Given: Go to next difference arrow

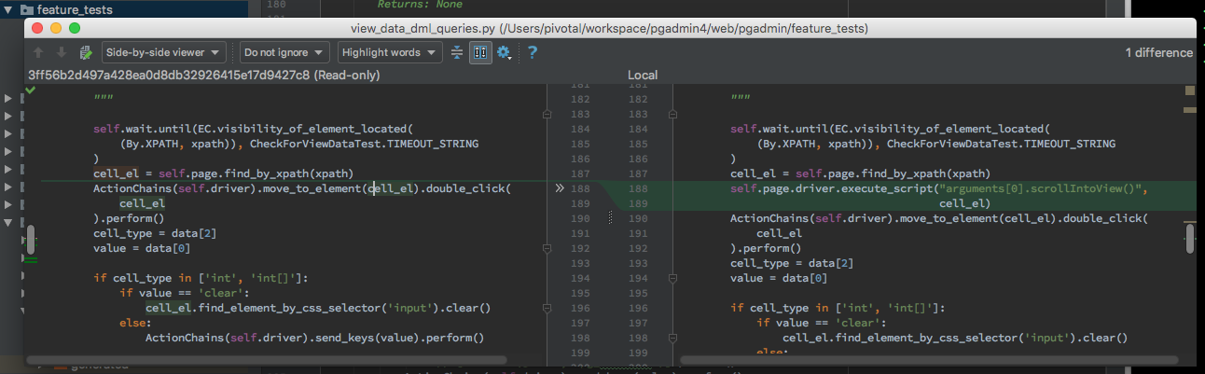Looking at the screenshot, I should coord(62,53).
